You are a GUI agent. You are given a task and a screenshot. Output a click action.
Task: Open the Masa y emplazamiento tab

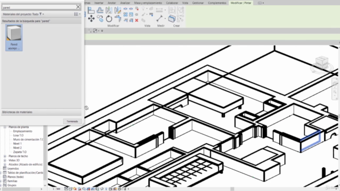148,3
